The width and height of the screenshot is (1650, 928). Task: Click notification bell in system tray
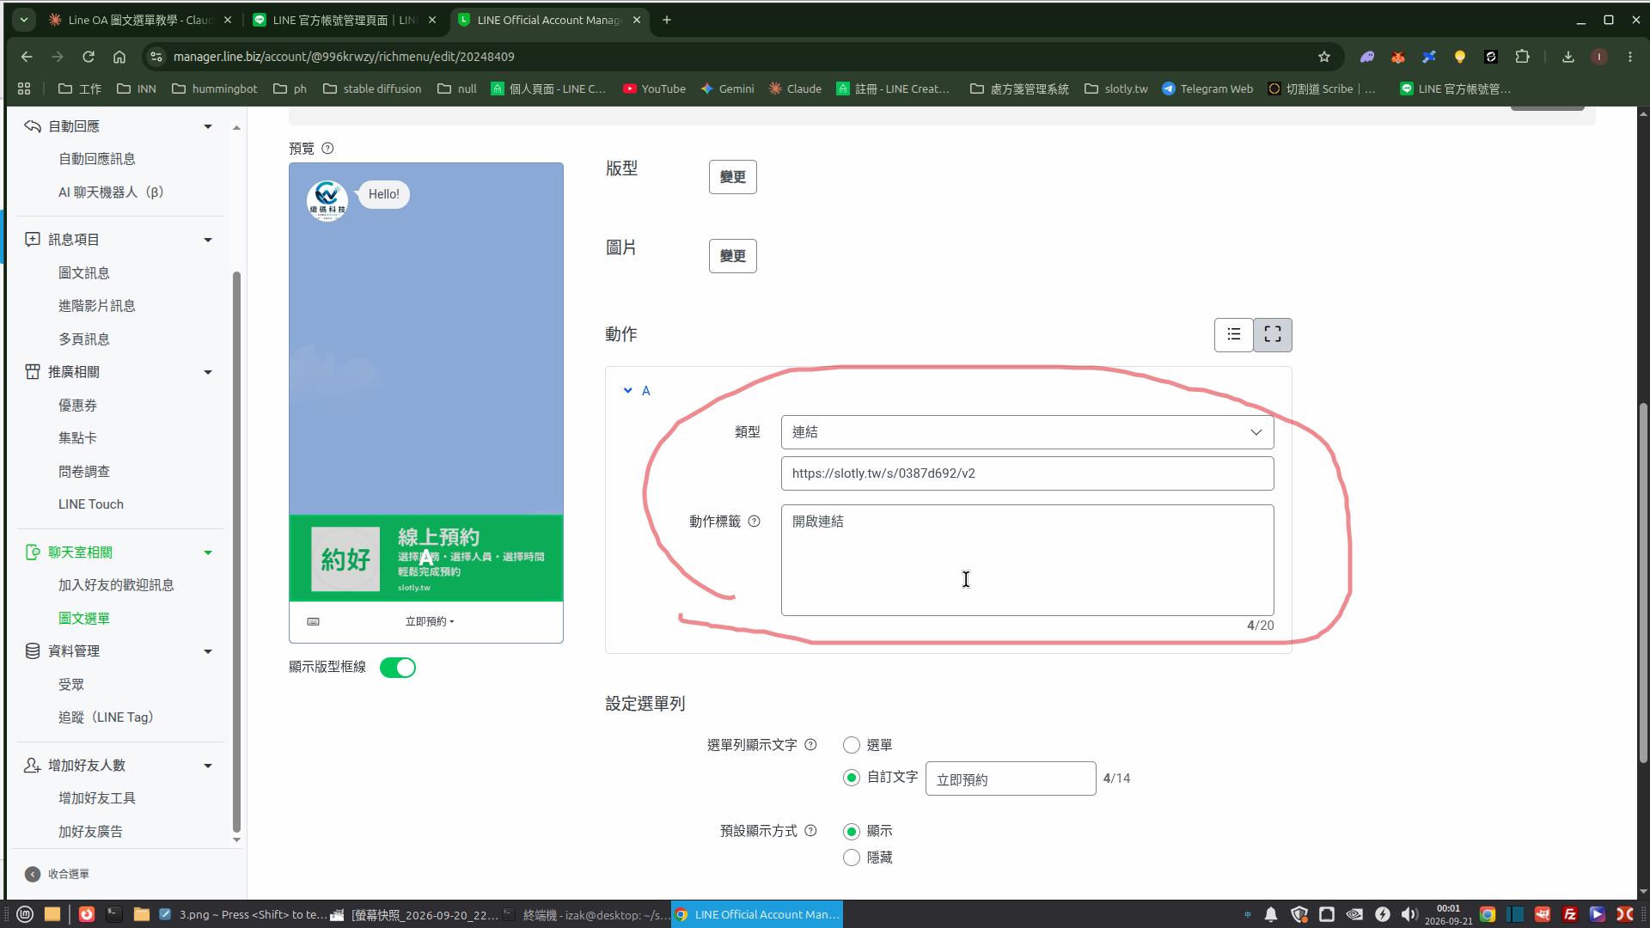(x=1271, y=914)
